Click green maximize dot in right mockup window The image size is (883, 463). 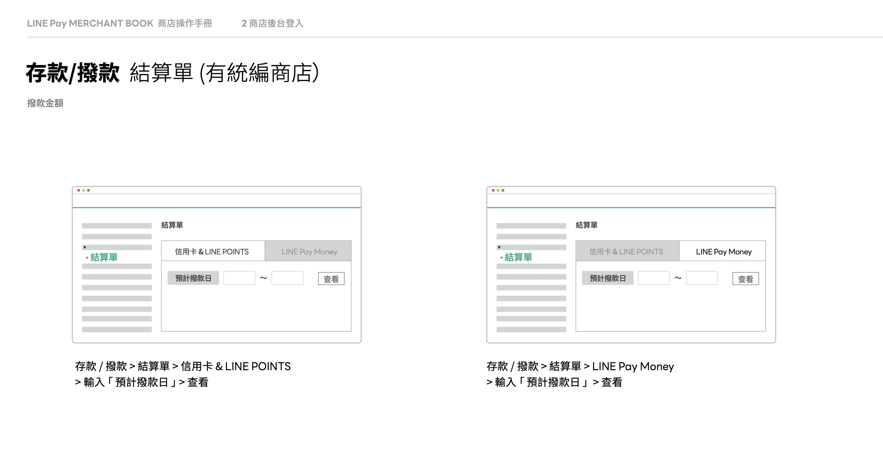(503, 190)
